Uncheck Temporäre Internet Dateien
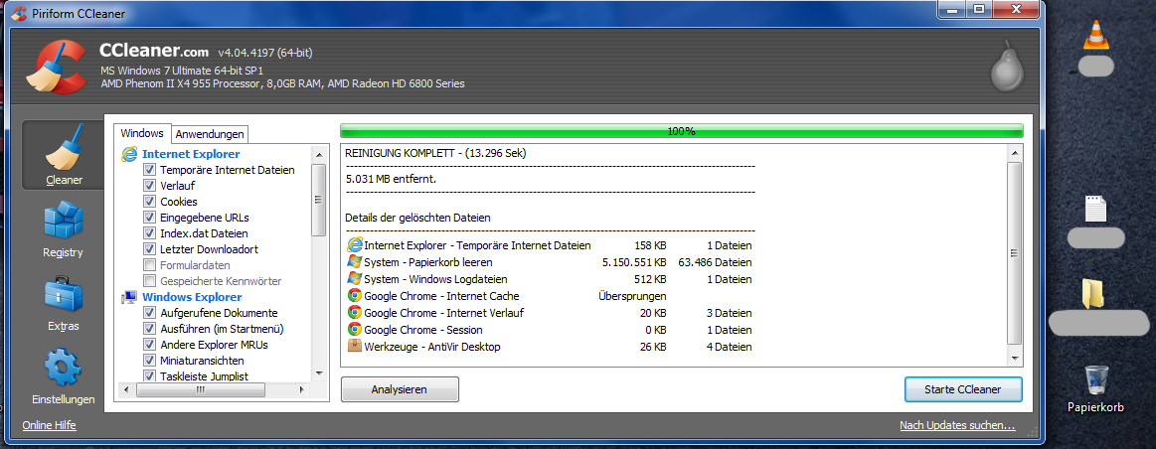The image size is (1156, 449). 150,170
